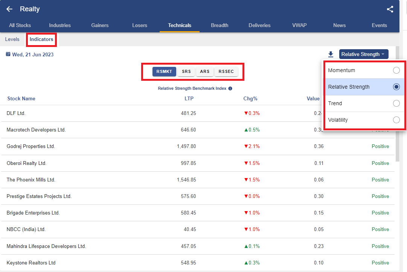This screenshot has width=407, height=272.
Task: Sort by Value column header
Action: [x=313, y=99]
